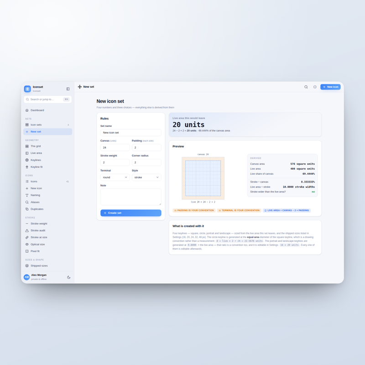The height and width of the screenshot is (365, 365).
Task: Click the search icon in top bar
Action: (x=306, y=87)
